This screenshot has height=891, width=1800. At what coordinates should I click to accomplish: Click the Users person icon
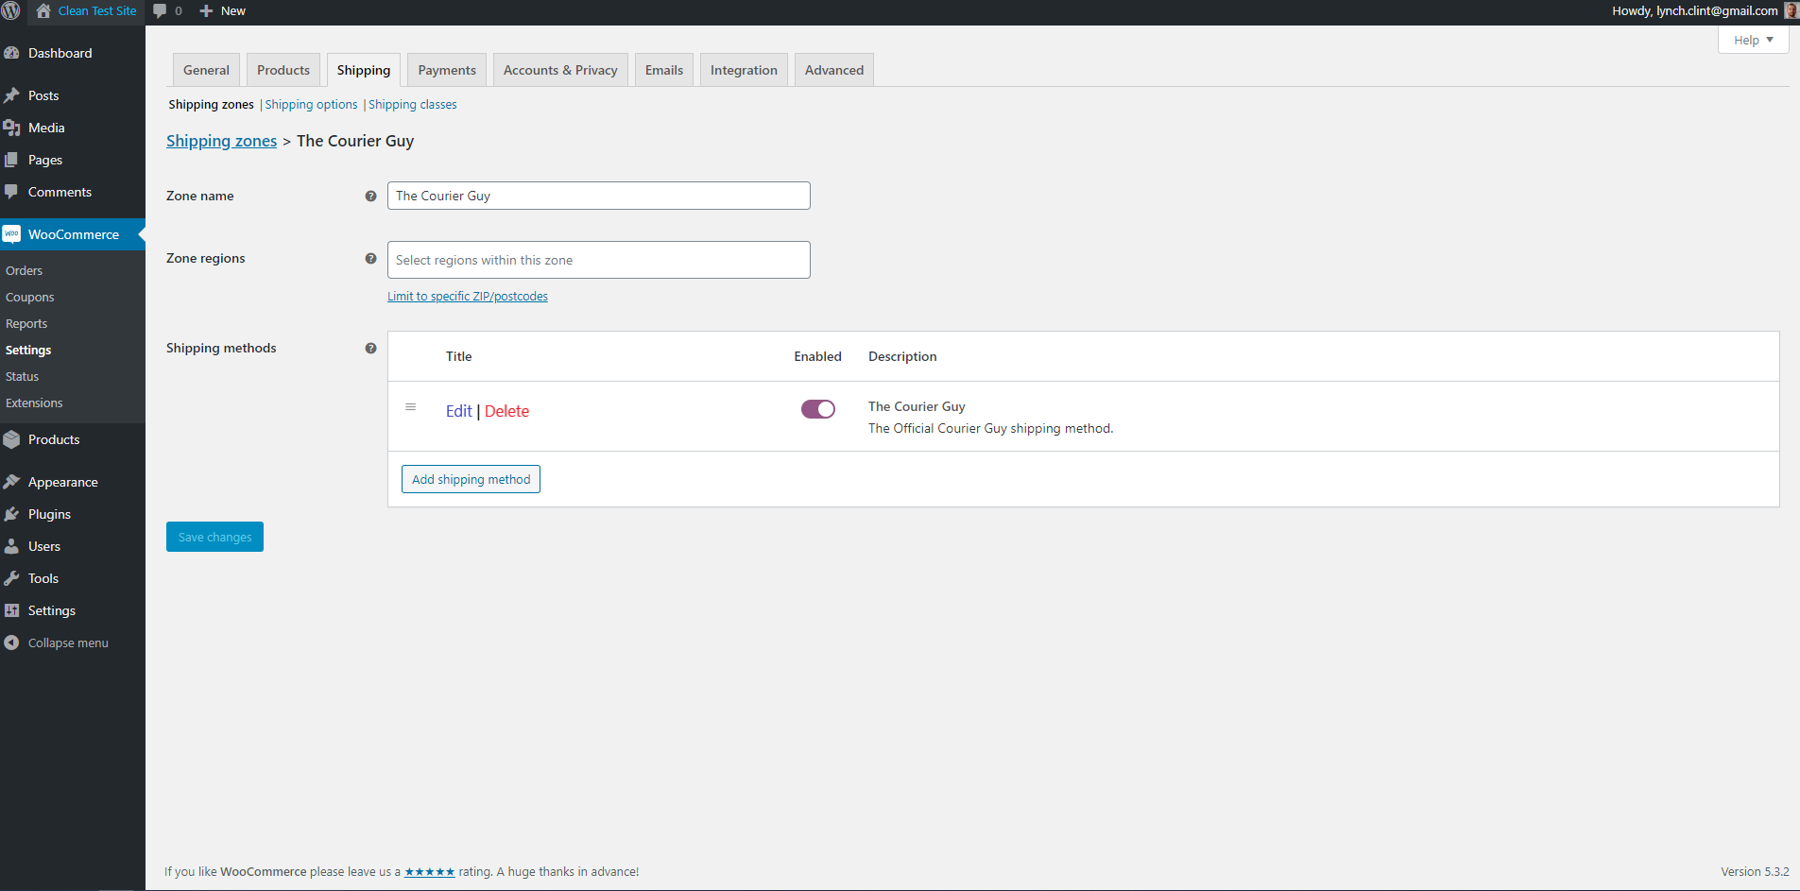click(11, 546)
